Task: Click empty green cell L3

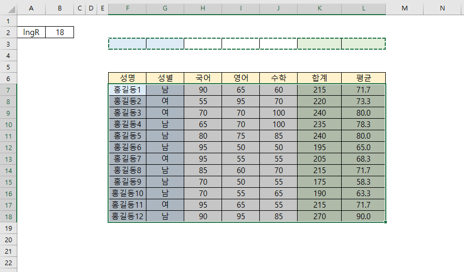Action: (363, 43)
